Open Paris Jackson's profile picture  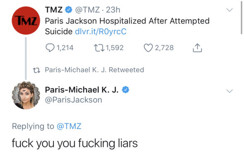26,95
